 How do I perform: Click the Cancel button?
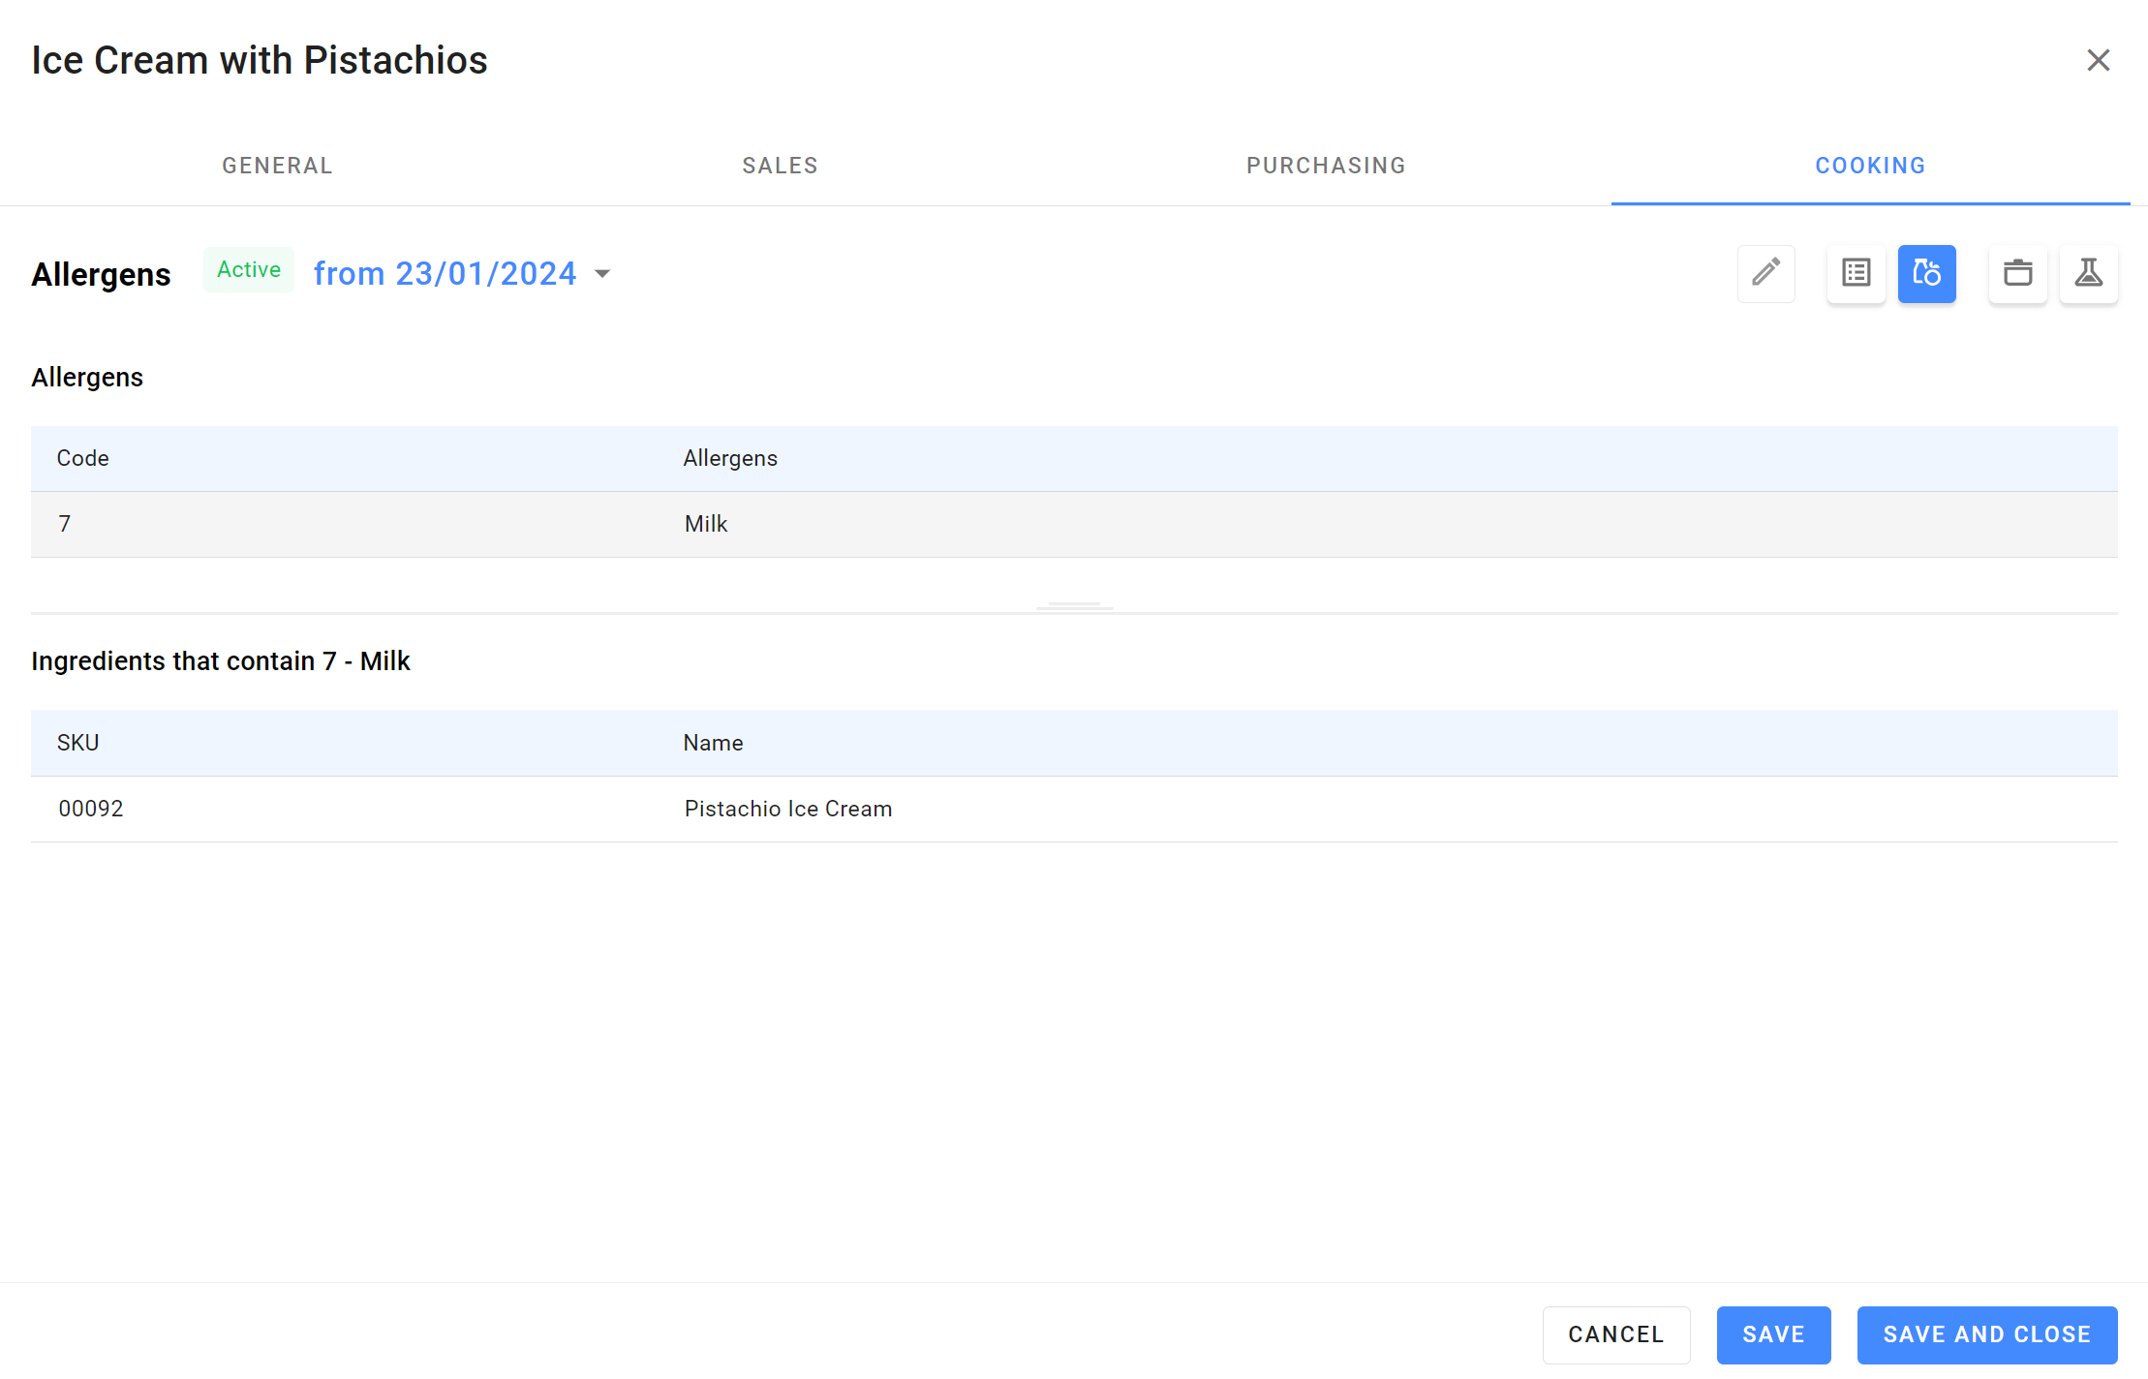click(x=1615, y=1334)
